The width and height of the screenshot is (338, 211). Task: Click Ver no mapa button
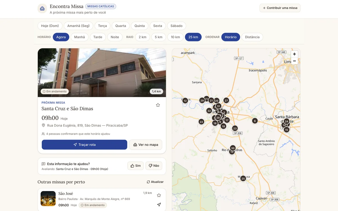tap(146, 145)
